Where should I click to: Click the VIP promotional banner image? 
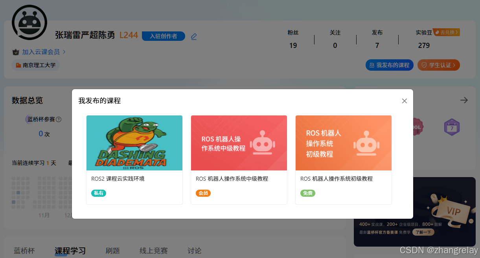[415, 212]
